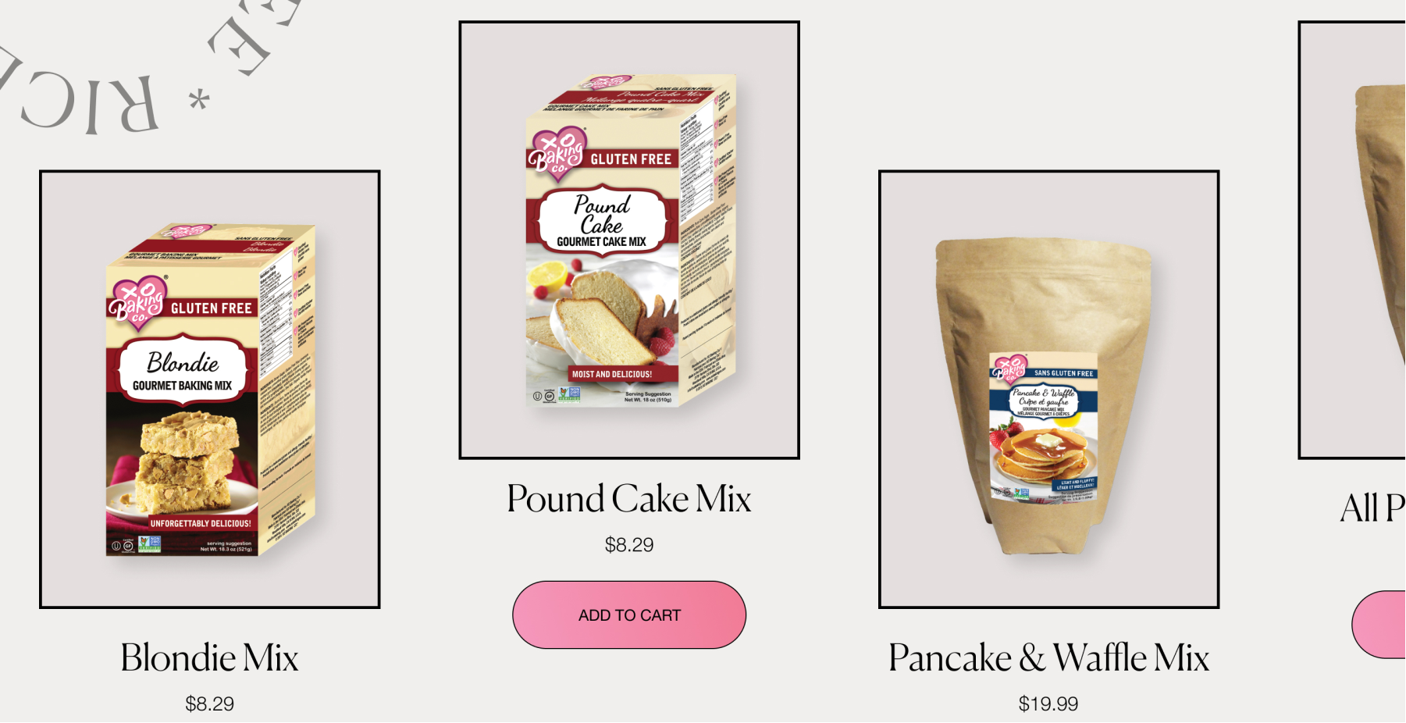
Task: Select the $19.99 price under Pancake & Waffle Mix
Action: click(1048, 703)
